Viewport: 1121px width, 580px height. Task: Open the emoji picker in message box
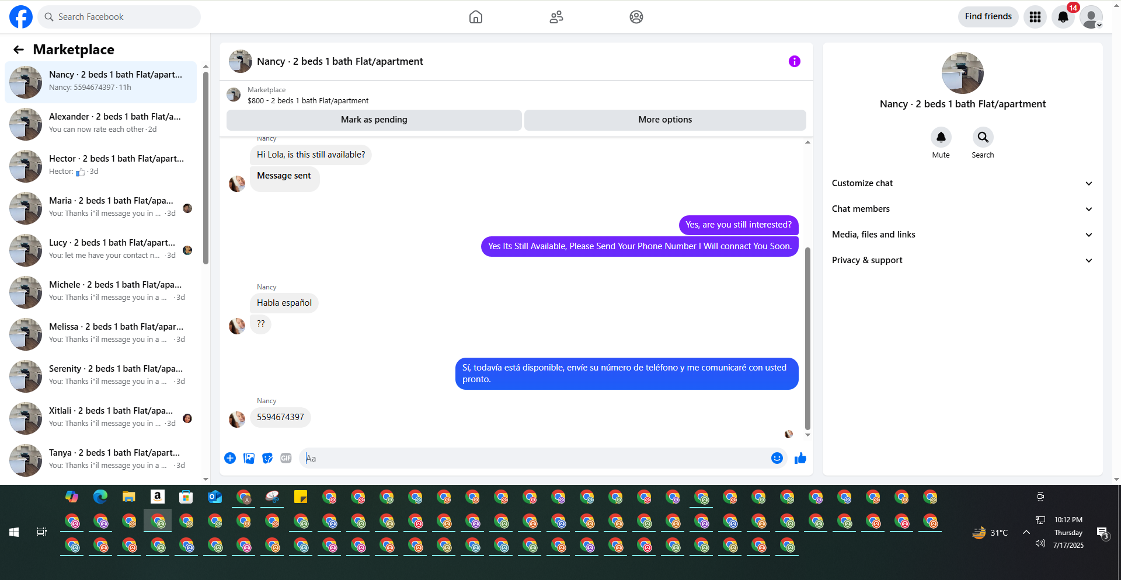(777, 458)
